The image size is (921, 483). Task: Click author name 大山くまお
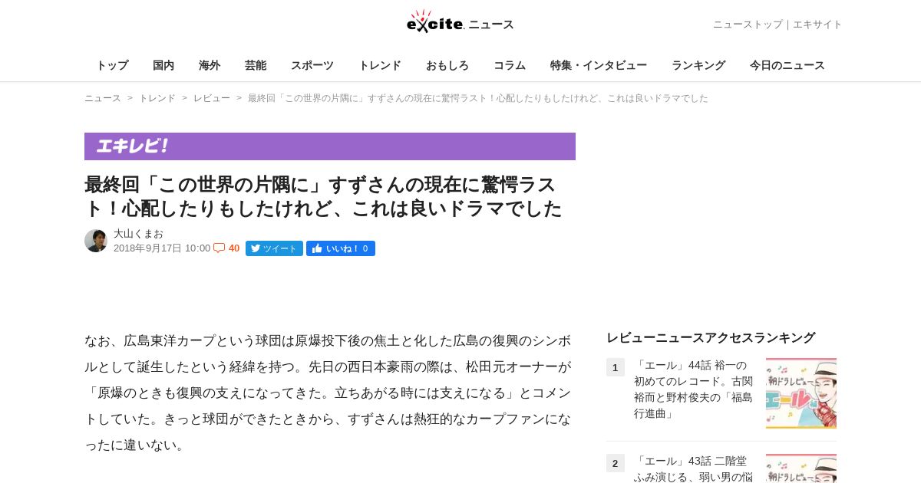138,234
